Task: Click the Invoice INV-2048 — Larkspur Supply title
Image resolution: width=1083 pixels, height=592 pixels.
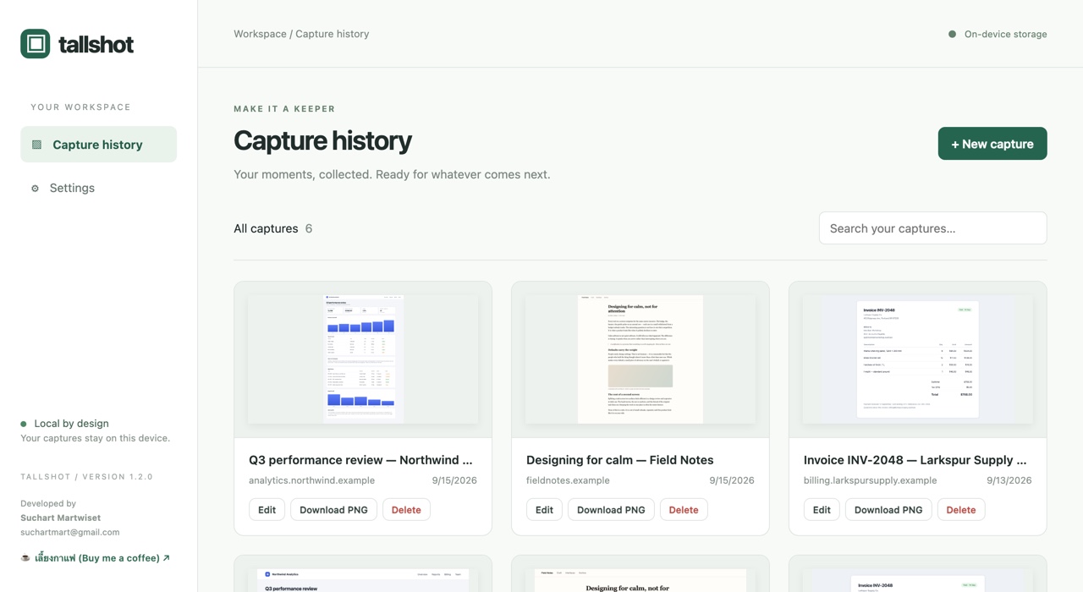Action: tap(915, 460)
